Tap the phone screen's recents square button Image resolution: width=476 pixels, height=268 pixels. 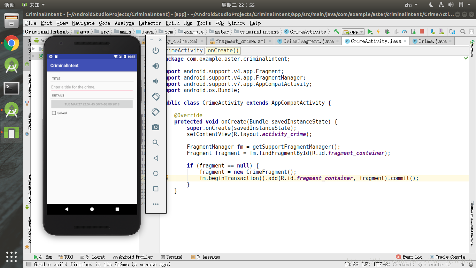point(117,209)
